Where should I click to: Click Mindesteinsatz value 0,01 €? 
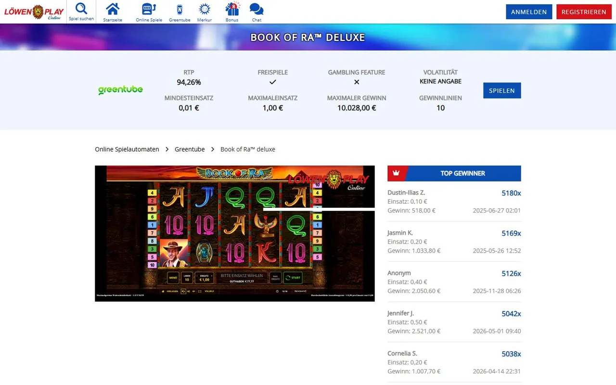(x=189, y=108)
